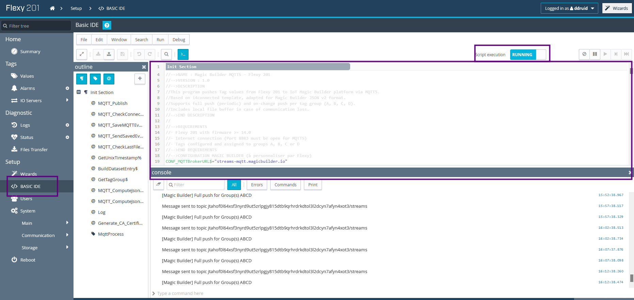The image size is (634, 300).
Task: Select the Errors console filter
Action: [257, 185]
